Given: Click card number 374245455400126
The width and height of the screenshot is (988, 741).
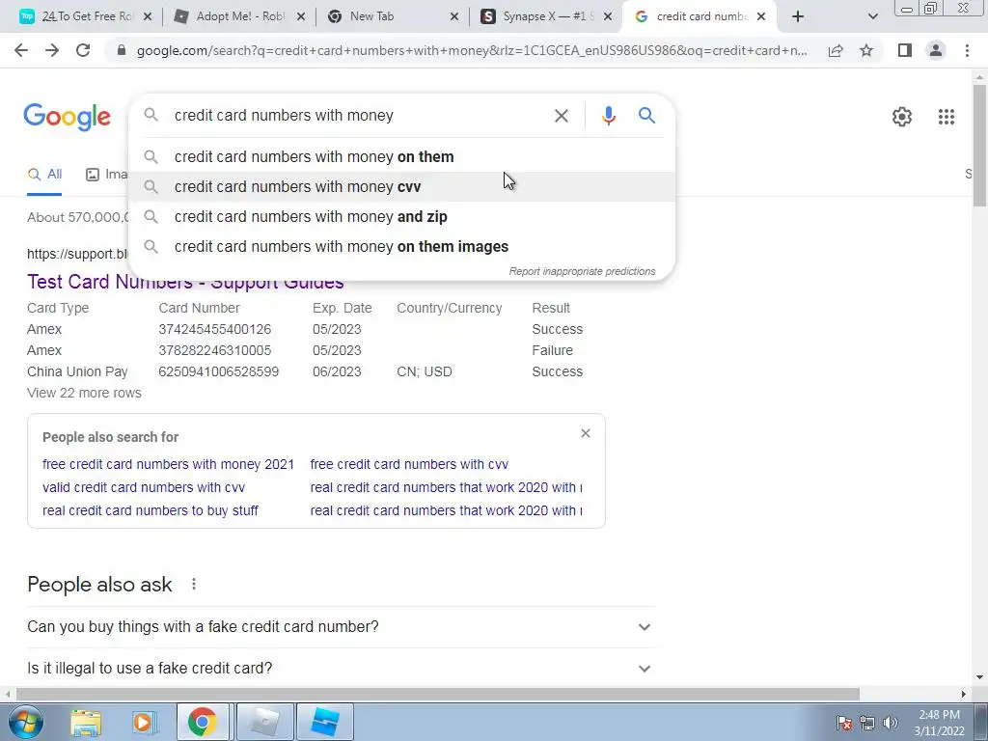Looking at the screenshot, I should tap(214, 330).
